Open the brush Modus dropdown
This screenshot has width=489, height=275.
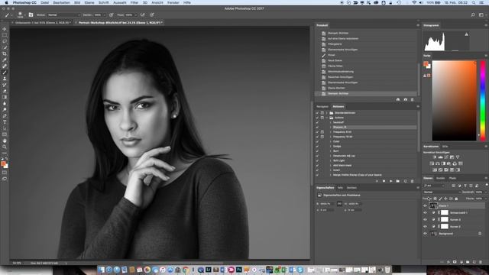click(x=64, y=15)
